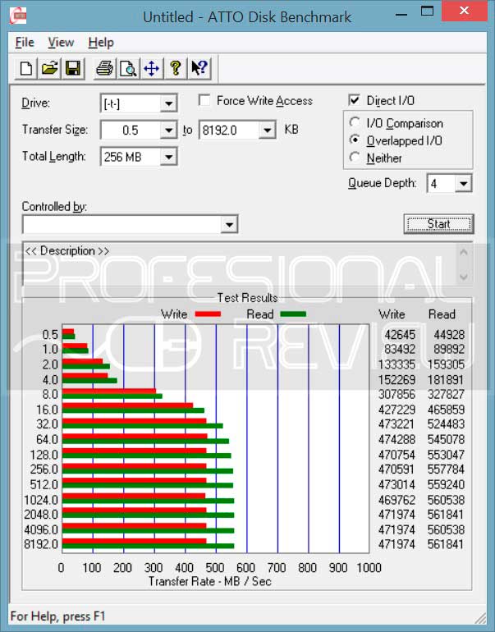Click the 8192.0 row label in chart
Screen dimensions: 495x632
[41, 544]
